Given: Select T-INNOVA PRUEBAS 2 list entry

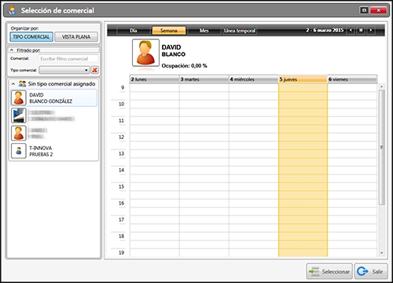Looking at the screenshot, I should [53, 151].
